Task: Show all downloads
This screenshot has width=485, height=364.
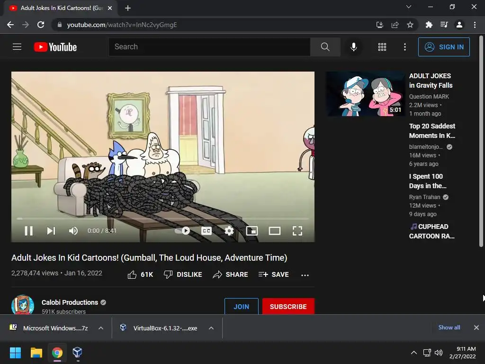Action: tap(449, 328)
